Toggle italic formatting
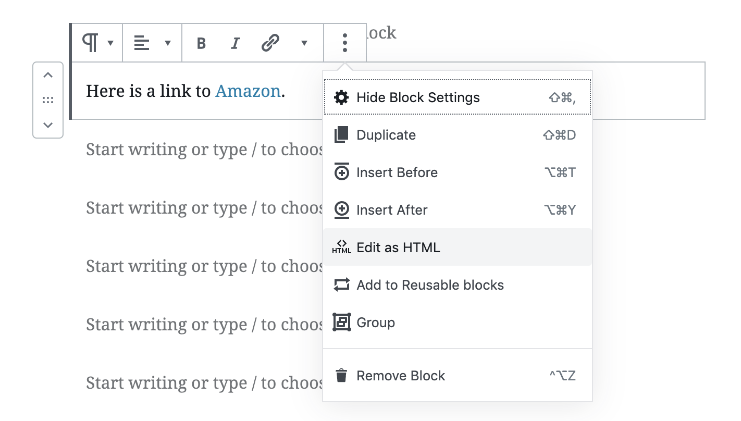 (x=235, y=43)
